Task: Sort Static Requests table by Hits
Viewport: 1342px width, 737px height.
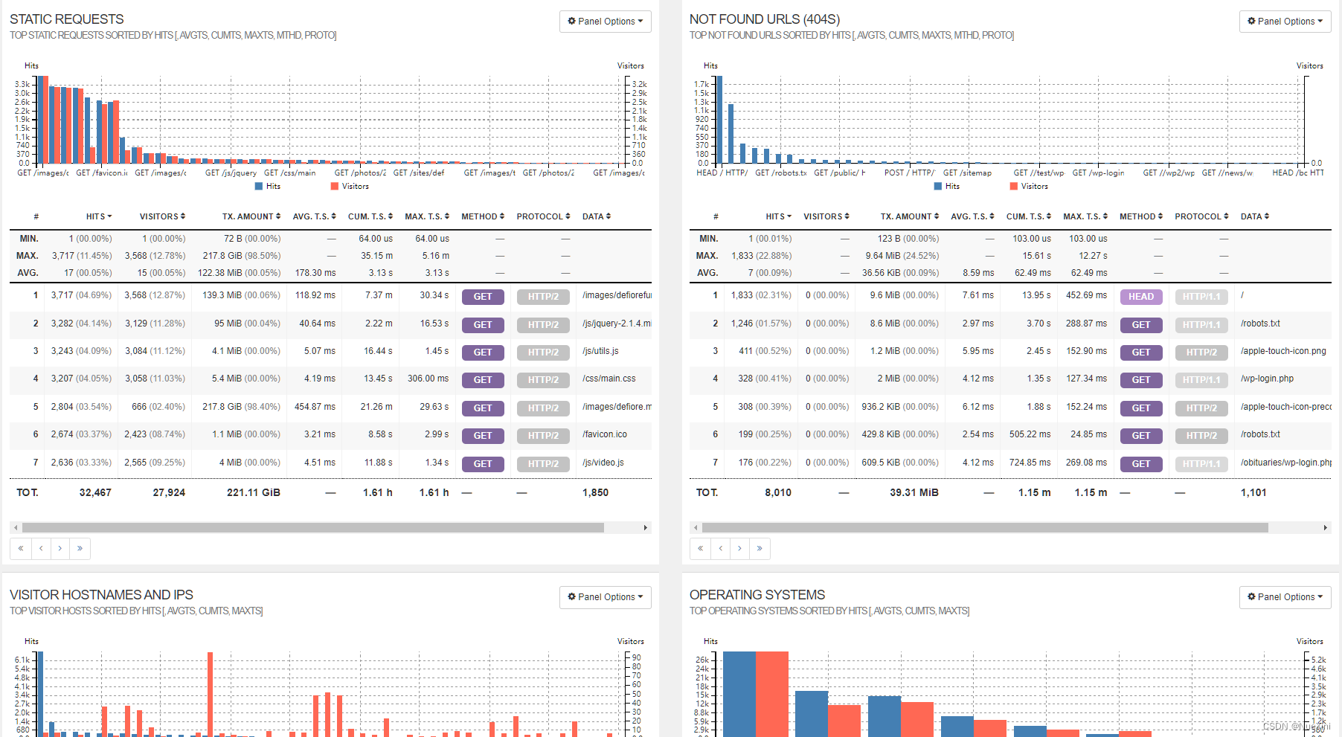Action: pos(99,216)
